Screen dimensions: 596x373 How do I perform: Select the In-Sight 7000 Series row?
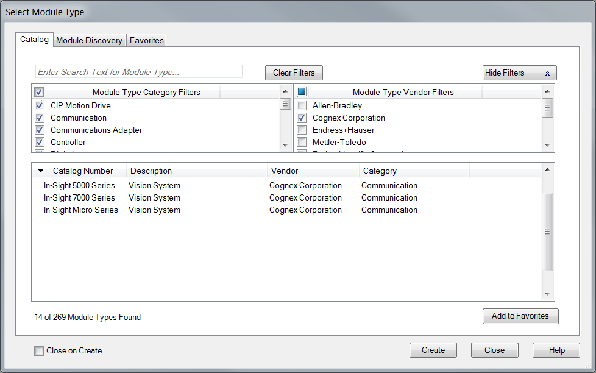tap(79, 198)
